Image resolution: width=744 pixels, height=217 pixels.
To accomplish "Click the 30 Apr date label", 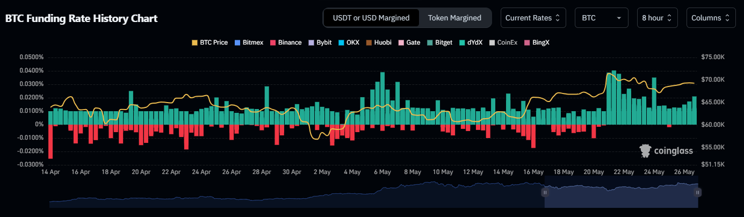I will (x=291, y=172).
